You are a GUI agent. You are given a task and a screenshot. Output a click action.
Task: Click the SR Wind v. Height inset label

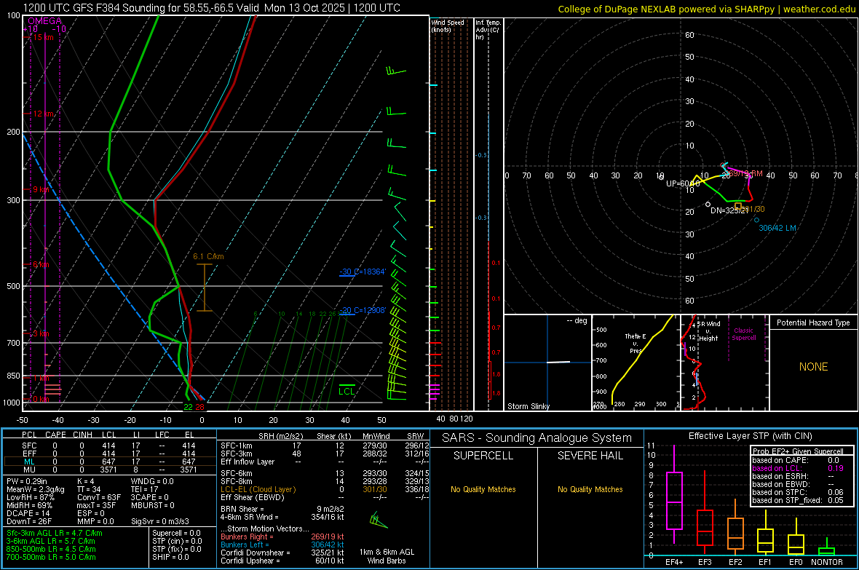pyautogui.click(x=708, y=331)
